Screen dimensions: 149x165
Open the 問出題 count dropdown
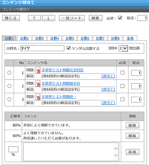123,48
